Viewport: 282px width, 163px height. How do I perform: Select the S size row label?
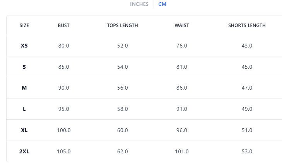[24, 67]
